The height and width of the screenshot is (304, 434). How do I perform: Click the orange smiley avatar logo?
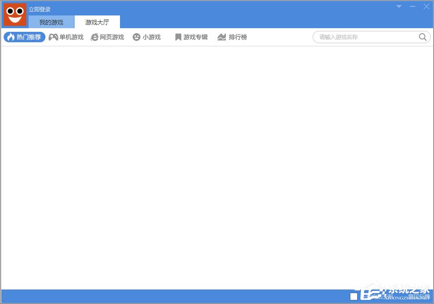click(15, 15)
